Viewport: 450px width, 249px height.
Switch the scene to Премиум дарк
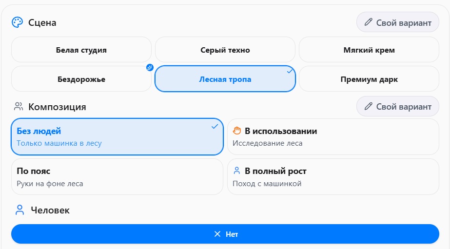coord(369,79)
